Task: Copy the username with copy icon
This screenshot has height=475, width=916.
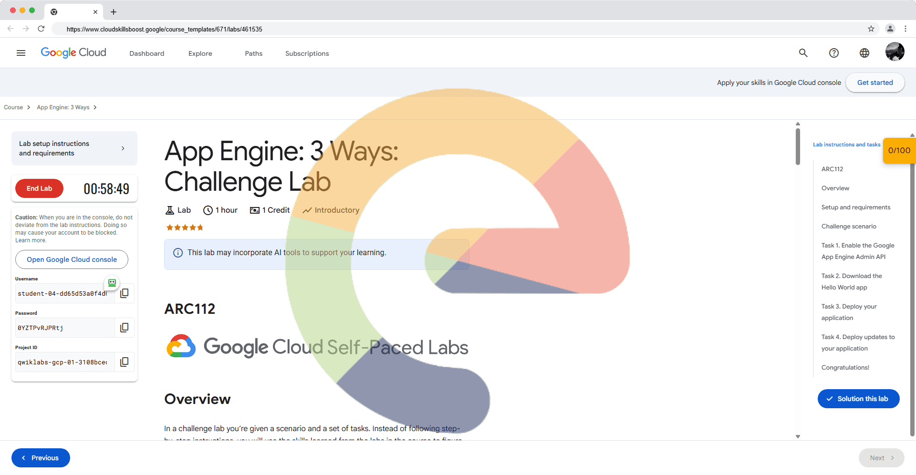Action: click(125, 293)
